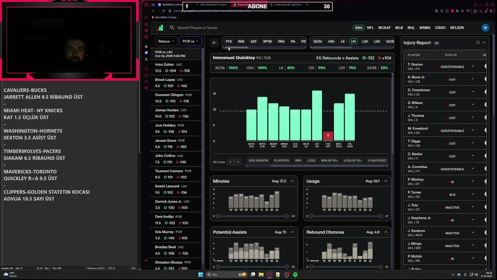This screenshot has width=497, height=280.
Task: Toggle the 0 DAYS REST filter
Action: point(377,160)
